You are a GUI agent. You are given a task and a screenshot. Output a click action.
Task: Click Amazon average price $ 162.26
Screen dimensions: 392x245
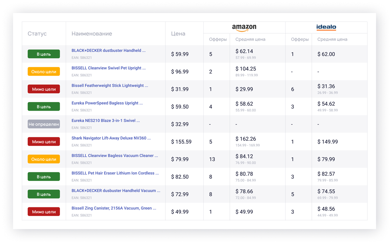(x=246, y=139)
